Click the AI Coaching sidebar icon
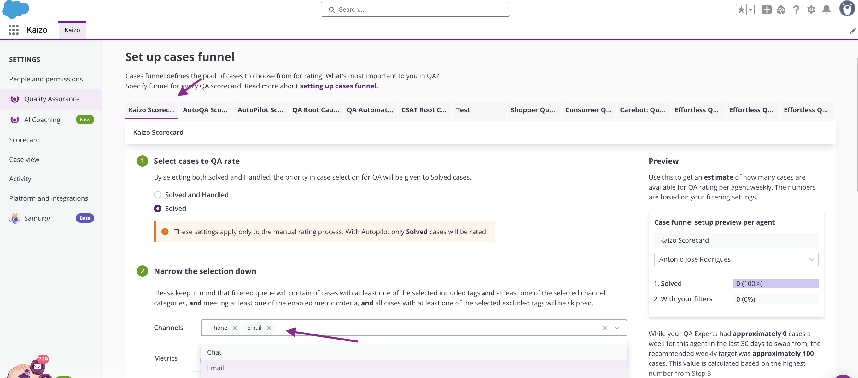The width and height of the screenshot is (858, 378). [15, 120]
